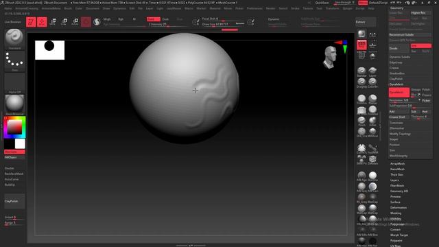Select the Layer brush icon
The width and height of the screenshot is (439, 247).
[x=372, y=71]
